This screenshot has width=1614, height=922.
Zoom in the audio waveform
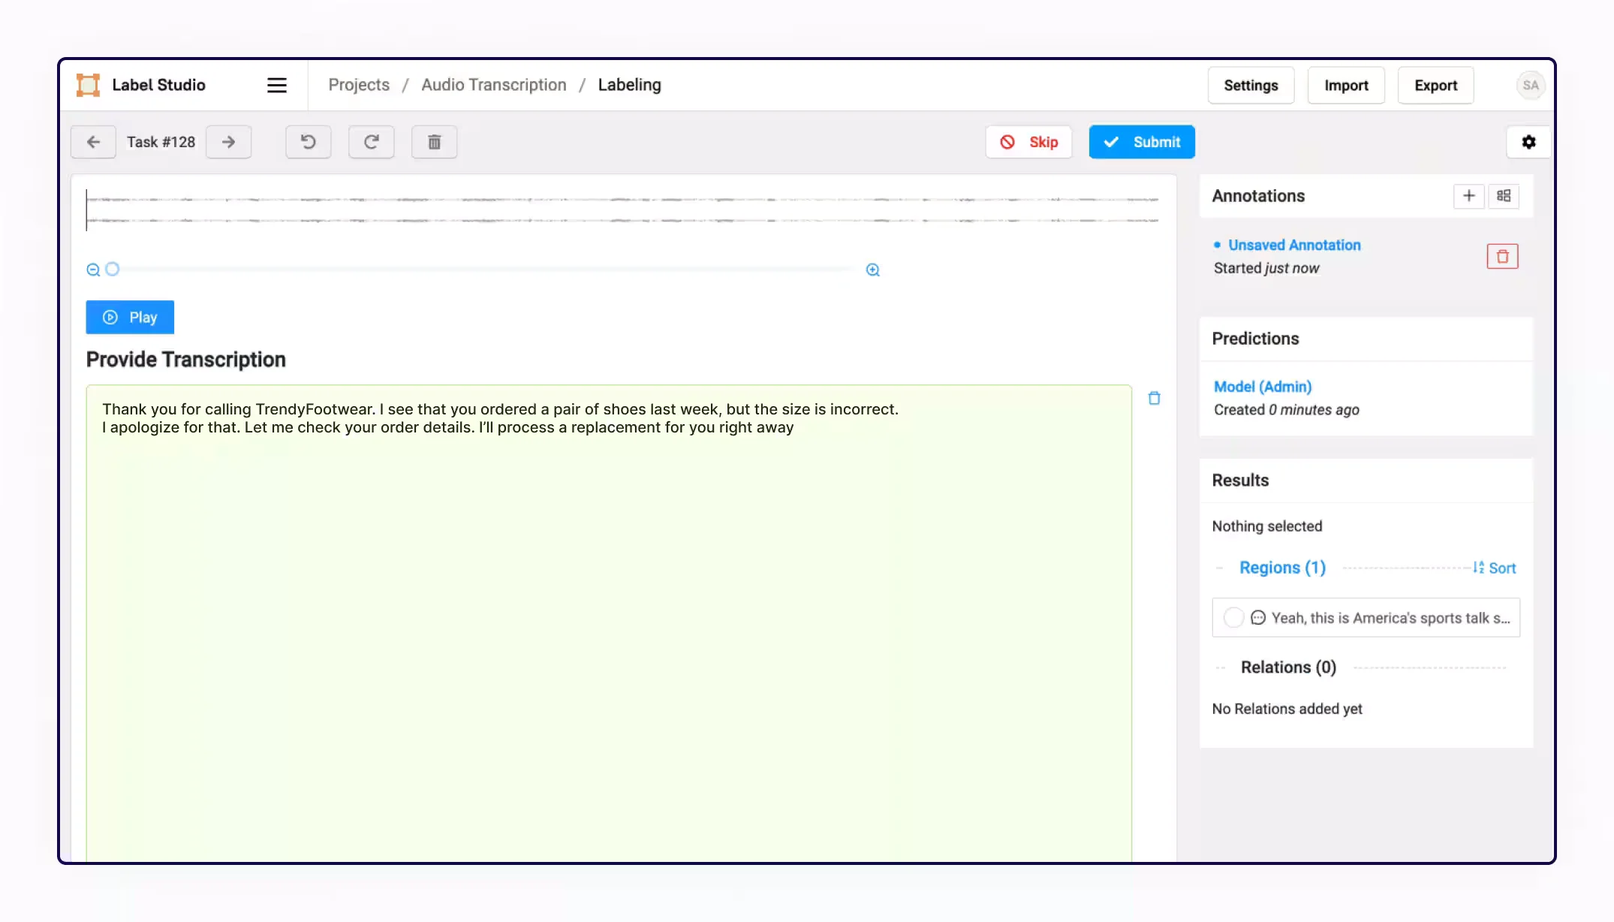point(872,270)
